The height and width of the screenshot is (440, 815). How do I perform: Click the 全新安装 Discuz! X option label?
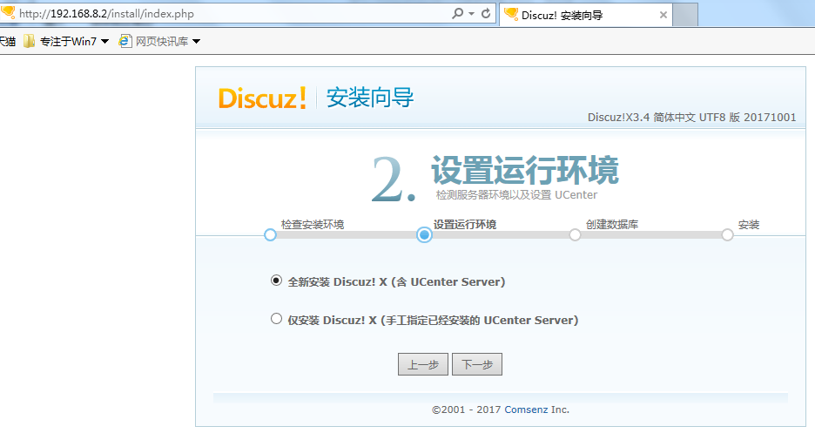click(x=396, y=282)
